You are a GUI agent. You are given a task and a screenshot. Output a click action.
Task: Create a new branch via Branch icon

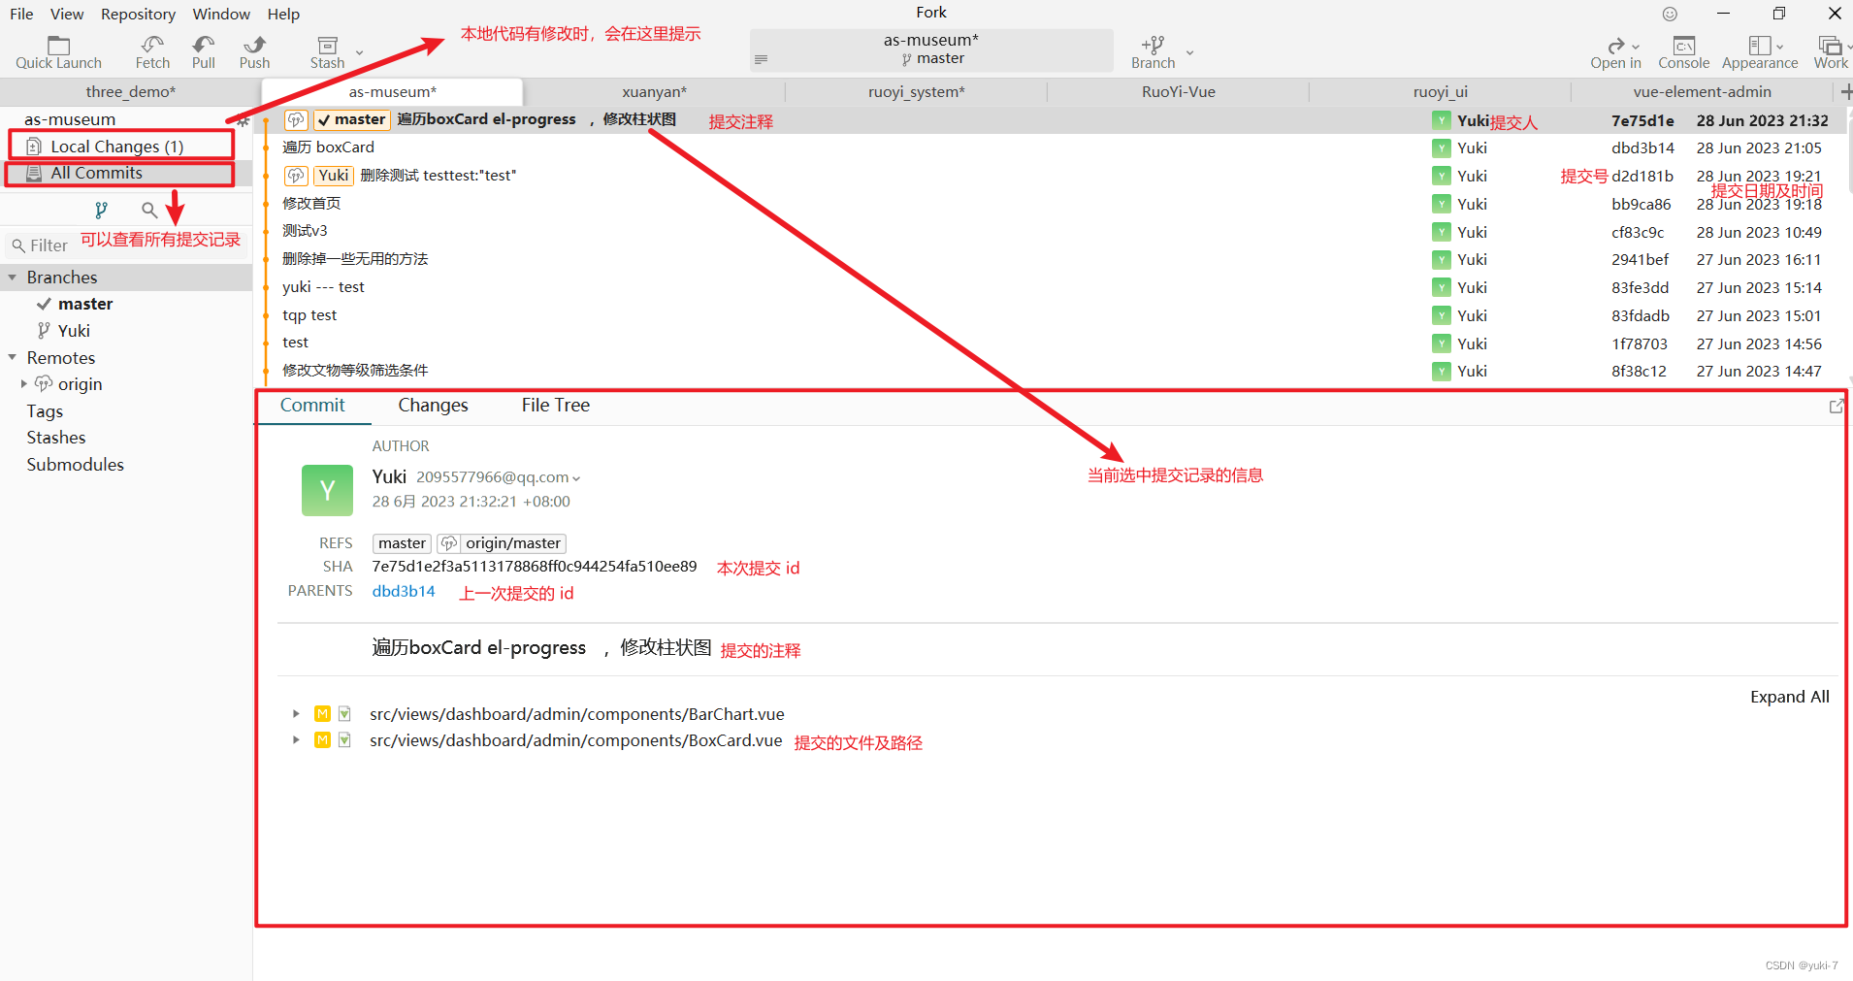tap(1153, 45)
